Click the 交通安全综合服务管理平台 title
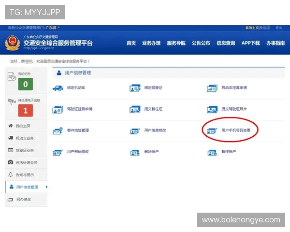The height and width of the screenshot is (232, 290). pyautogui.click(x=58, y=43)
